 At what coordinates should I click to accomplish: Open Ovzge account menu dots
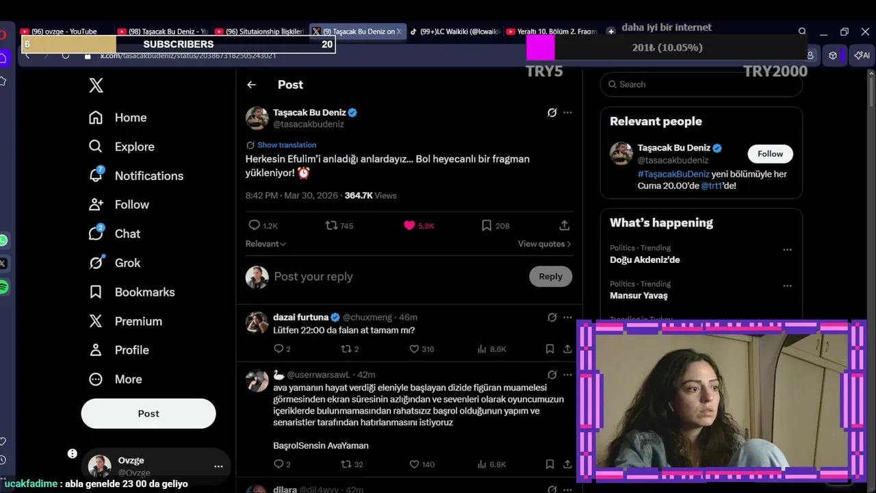(x=218, y=466)
